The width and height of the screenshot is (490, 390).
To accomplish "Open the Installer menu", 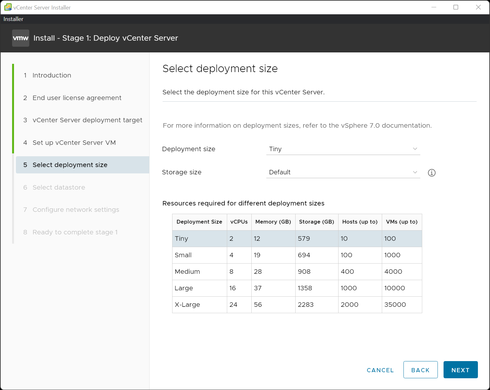I will (x=13, y=19).
